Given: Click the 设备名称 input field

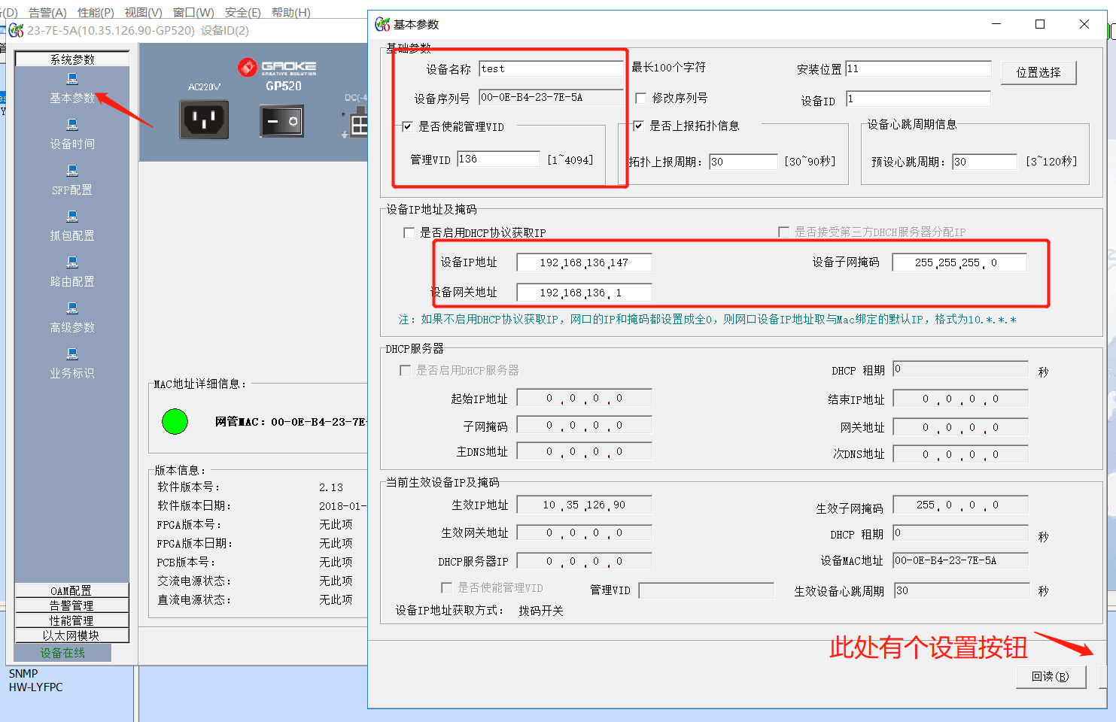Looking at the screenshot, I should point(551,68).
